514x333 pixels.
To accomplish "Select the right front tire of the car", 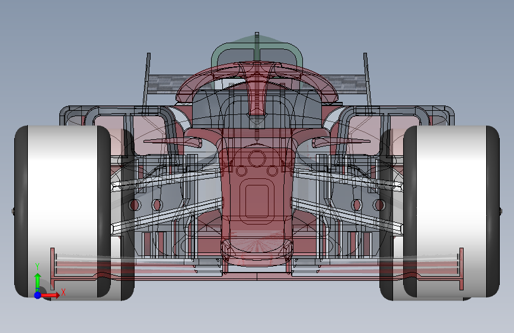I will (x=451, y=212).
